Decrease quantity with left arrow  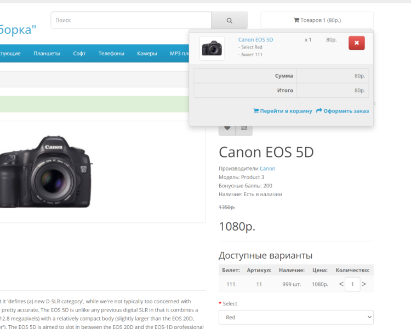point(341,284)
